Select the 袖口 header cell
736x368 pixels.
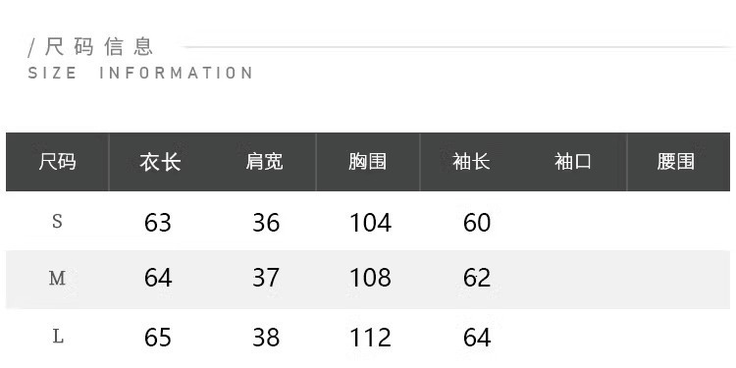[x=573, y=162]
